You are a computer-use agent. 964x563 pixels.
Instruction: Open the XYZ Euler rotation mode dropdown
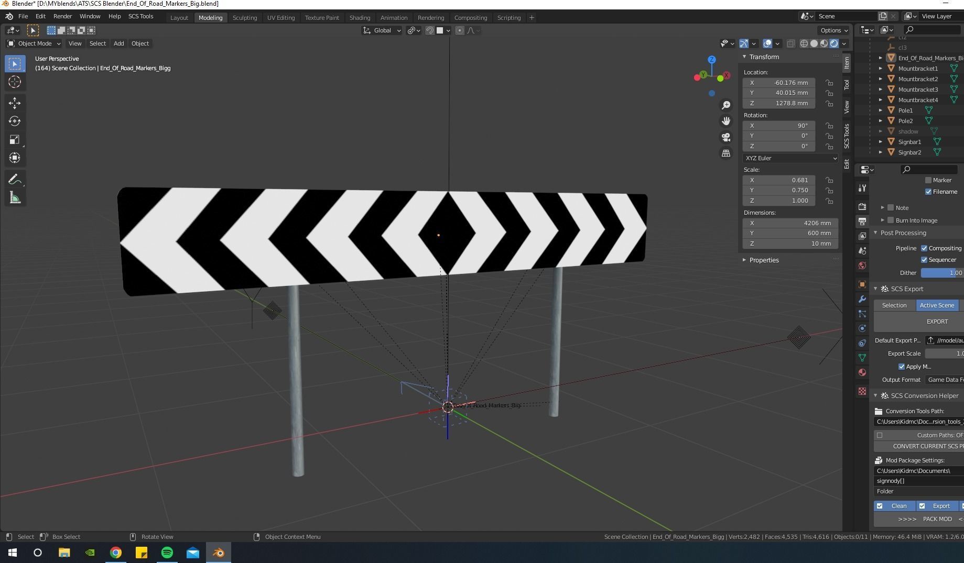pyautogui.click(x=790, y=158)
